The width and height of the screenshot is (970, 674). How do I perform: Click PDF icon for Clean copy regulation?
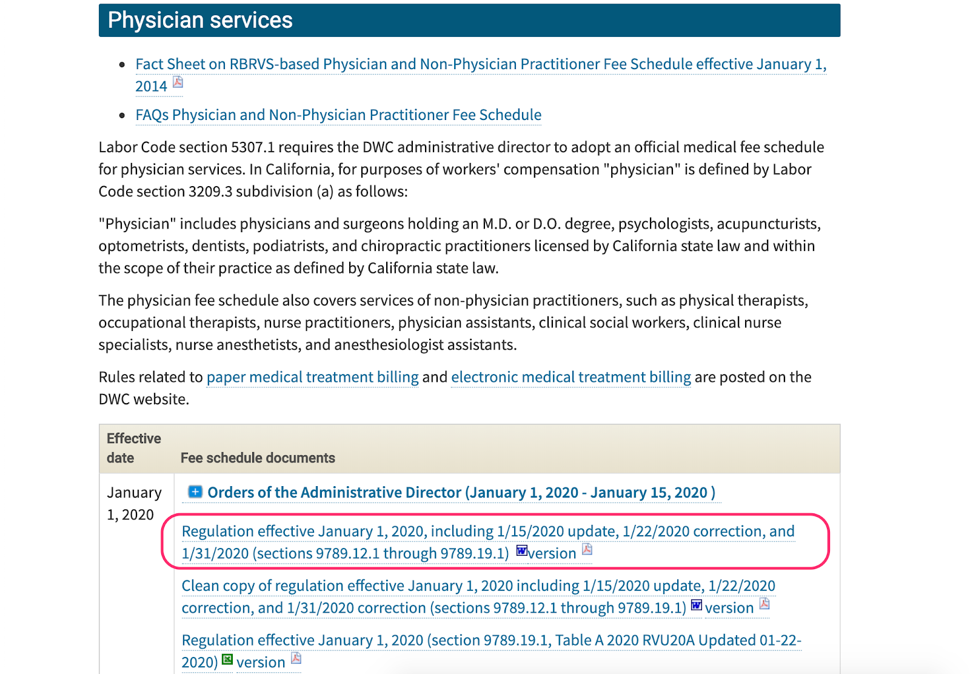[x=764, y=604]
